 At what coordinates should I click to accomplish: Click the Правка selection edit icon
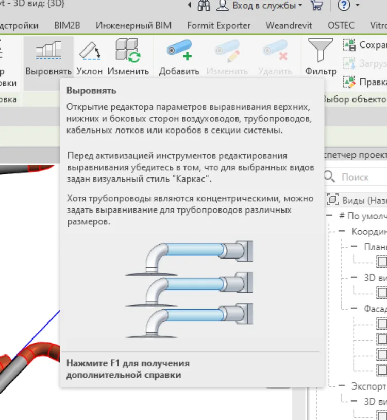[349, 82]
